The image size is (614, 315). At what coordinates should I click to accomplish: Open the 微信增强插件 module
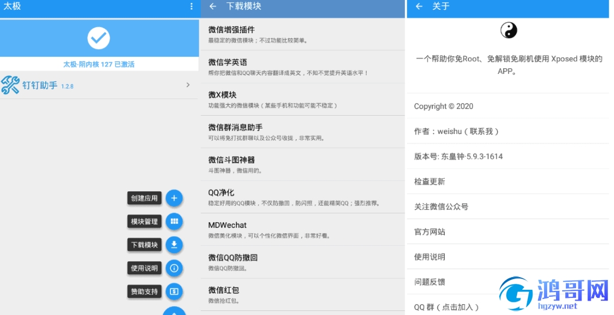coord(302,34)
